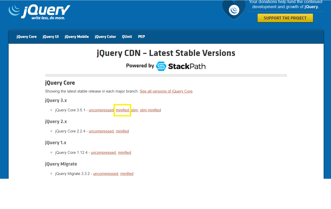Image resolution: width=331 pixels, height=209 pixels.
Task: Click uncompressed link for jQuery Core 1.12.4
Action: pos(103,153)
